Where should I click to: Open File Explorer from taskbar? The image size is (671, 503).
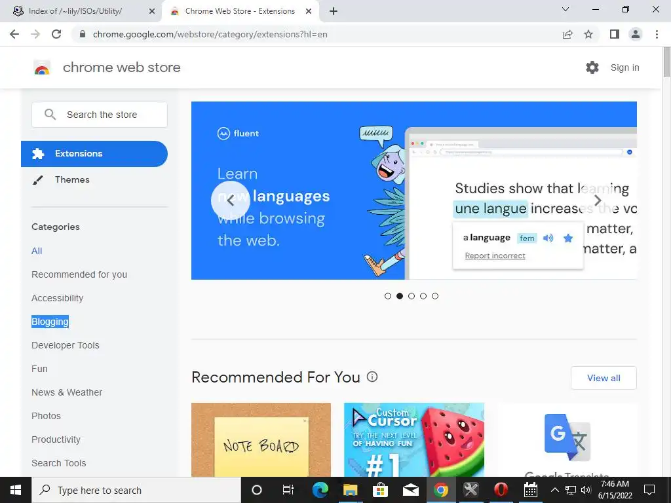pyautogui.click(x=350, y=490)
